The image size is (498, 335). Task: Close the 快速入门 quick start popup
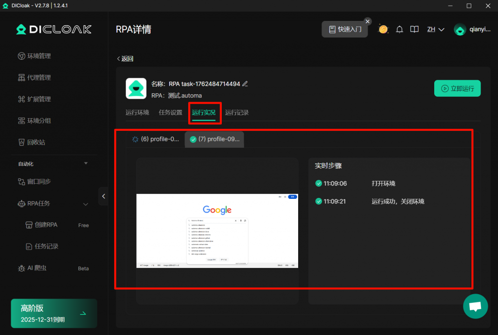click(368, 21)
